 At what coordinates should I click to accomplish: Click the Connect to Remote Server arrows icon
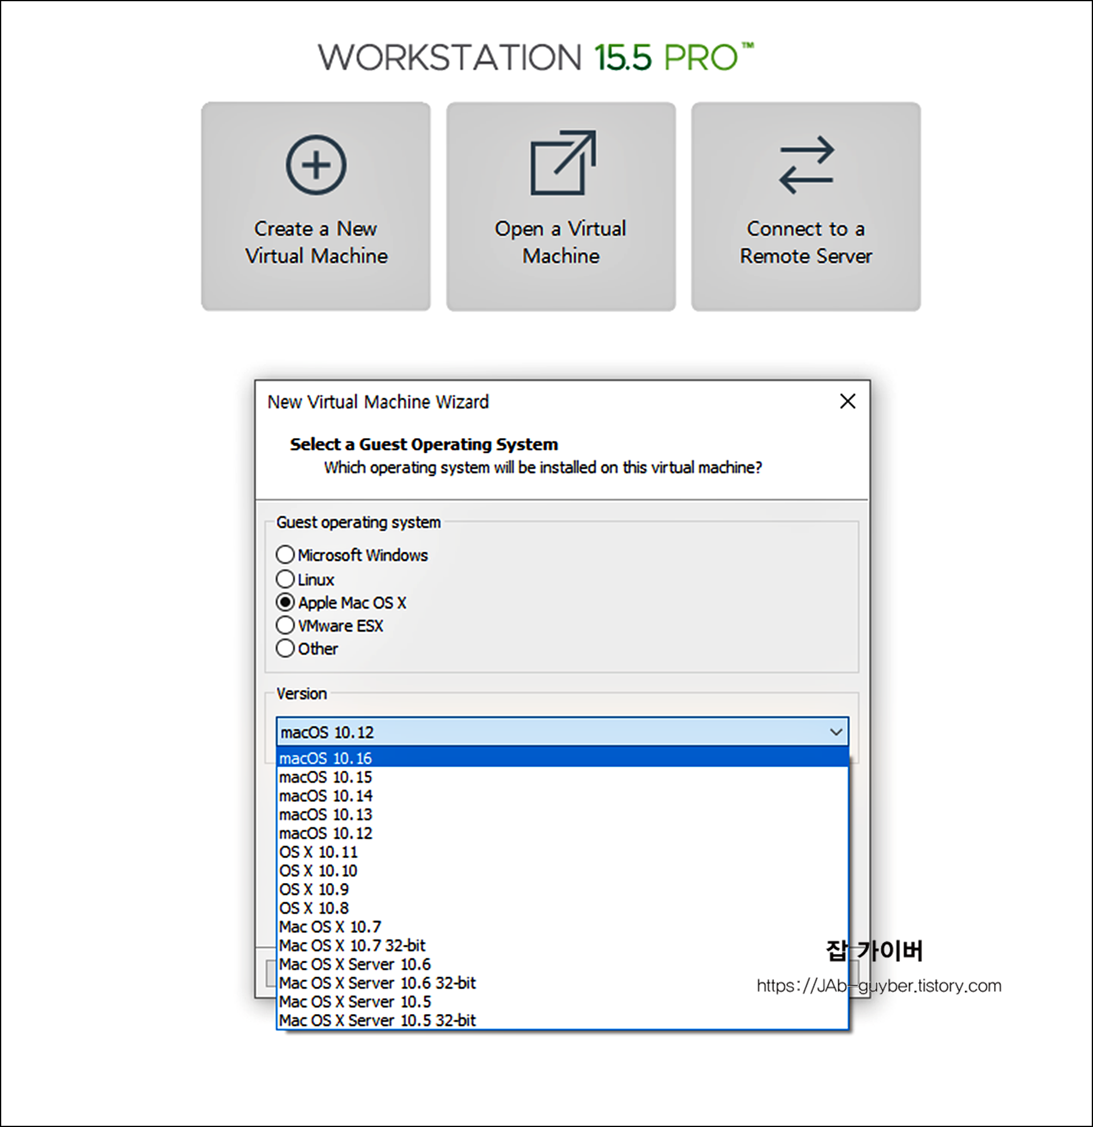[806, 164]
